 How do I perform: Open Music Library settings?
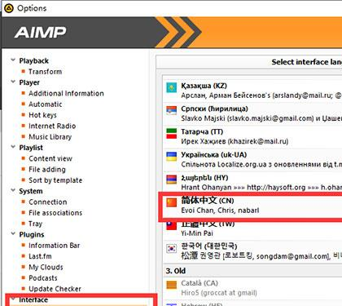pos(50,137)
